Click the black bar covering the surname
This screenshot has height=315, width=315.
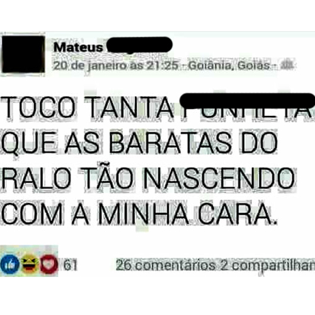140,45
